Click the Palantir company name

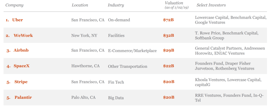(x=23, y=97)
